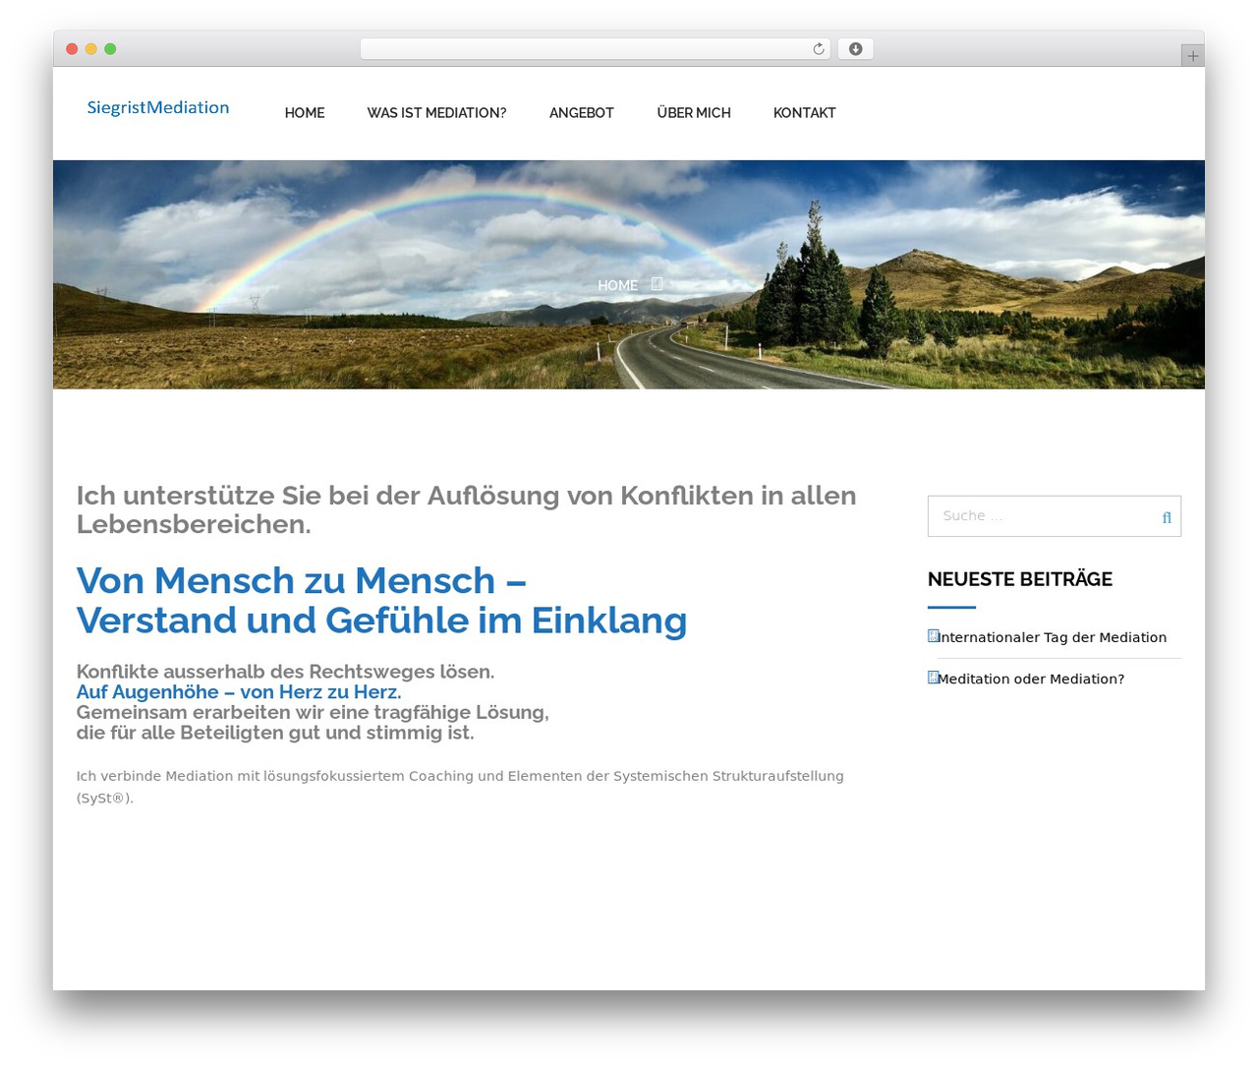
Task: Click the download arrow icon in browser toolbar
Action: (855, 49)
